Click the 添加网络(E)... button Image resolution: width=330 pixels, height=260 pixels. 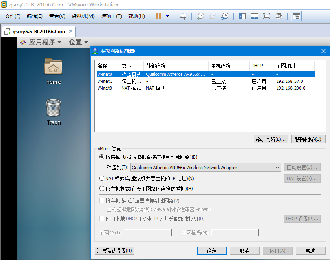coord(271,139)
